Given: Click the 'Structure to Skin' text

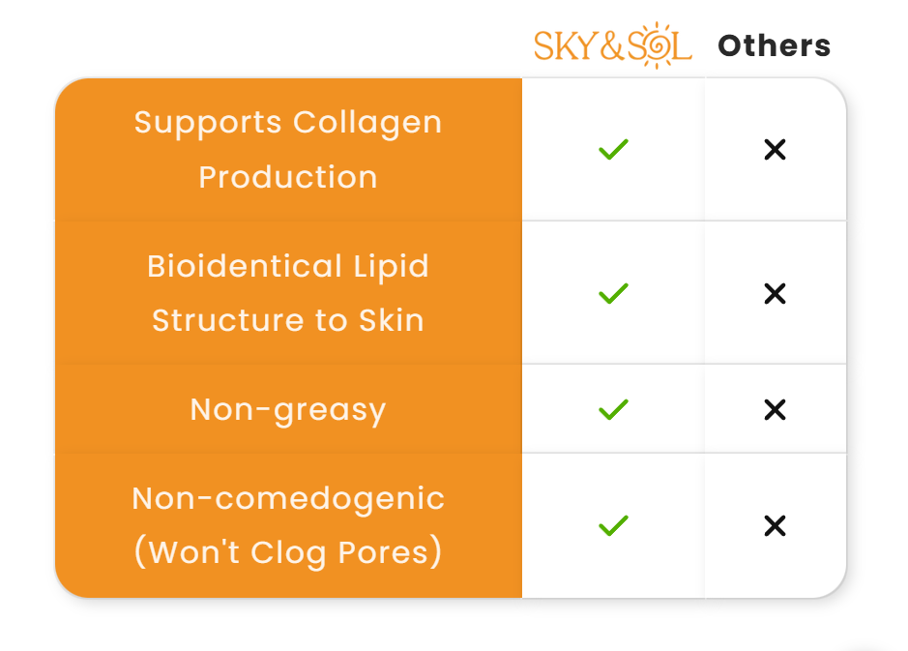Looking at the screenshot, I should tap(287, 320).
